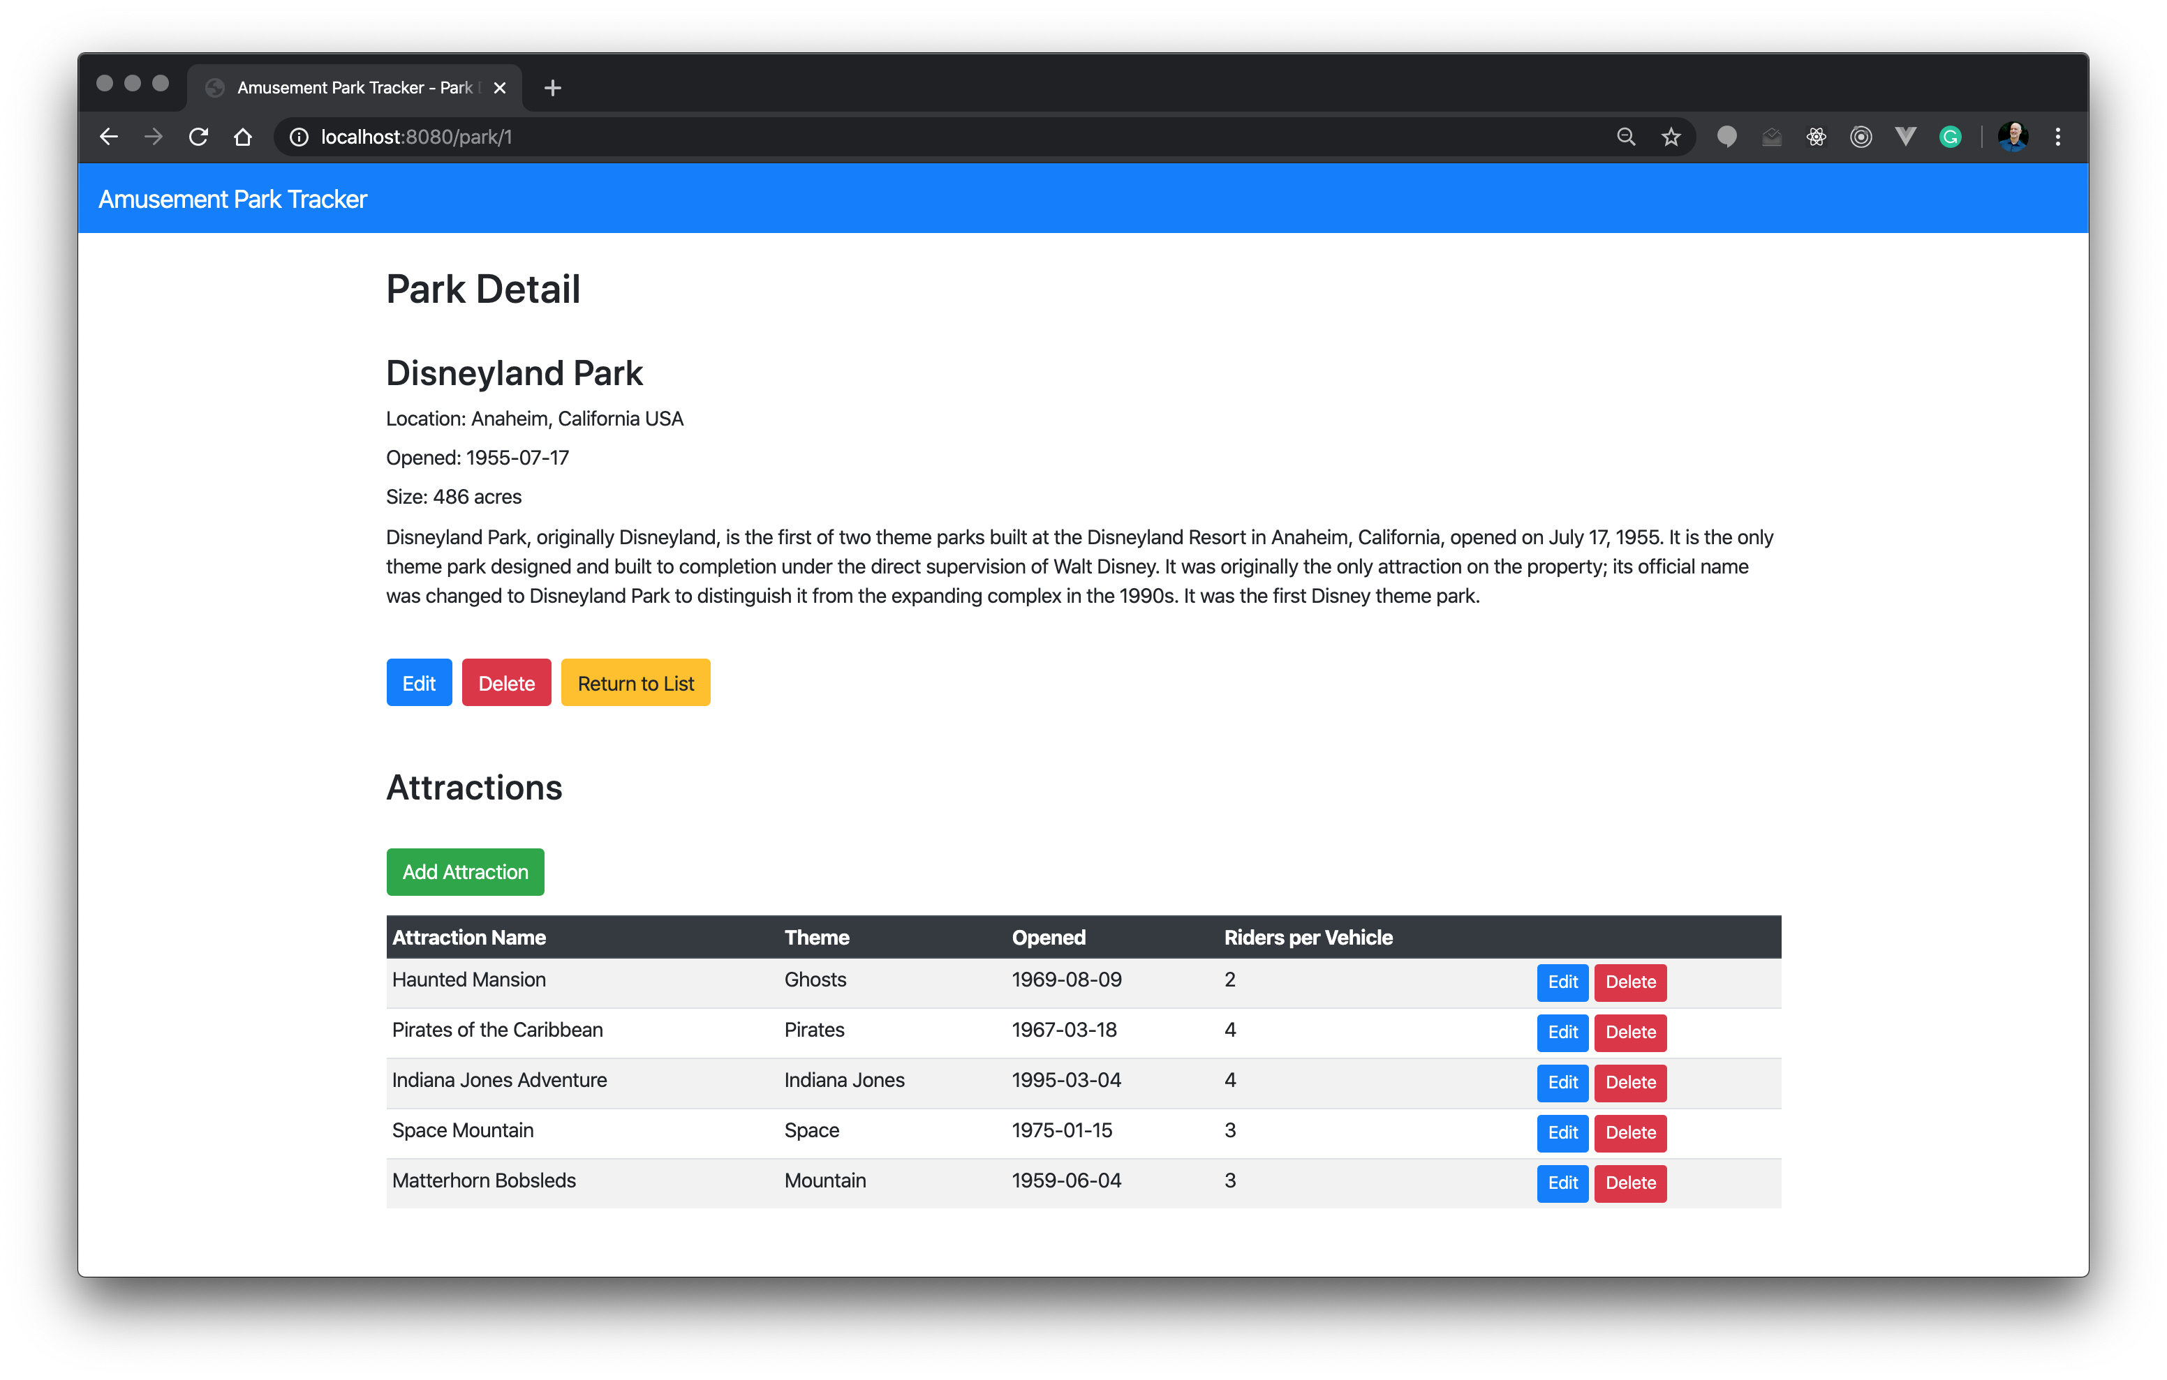Viewport: 2167px width, 1380px height.
Task: Click the Return to List button
Action: click(x=635, y=683)
